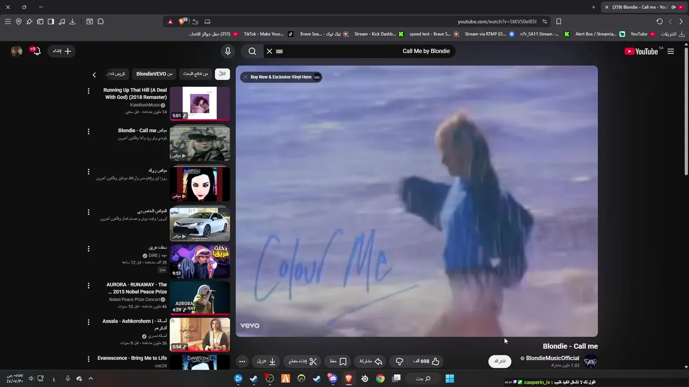
Task: Toggle the Brave sidebar panel icon
Action: pyautogui.click(x=51, y=21)
